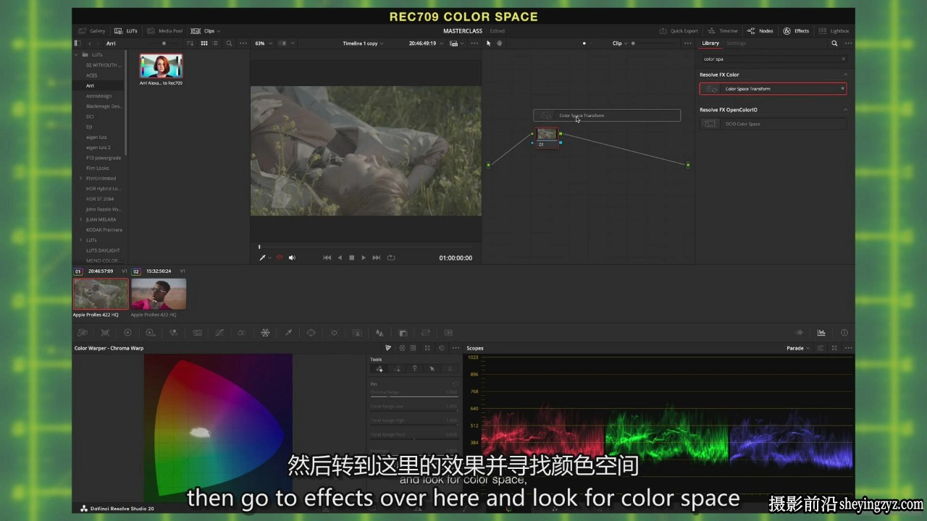This screenshot has height=521, width=927.
Task: Collapse the Resolve FX Color section
Action: (844, 75)
